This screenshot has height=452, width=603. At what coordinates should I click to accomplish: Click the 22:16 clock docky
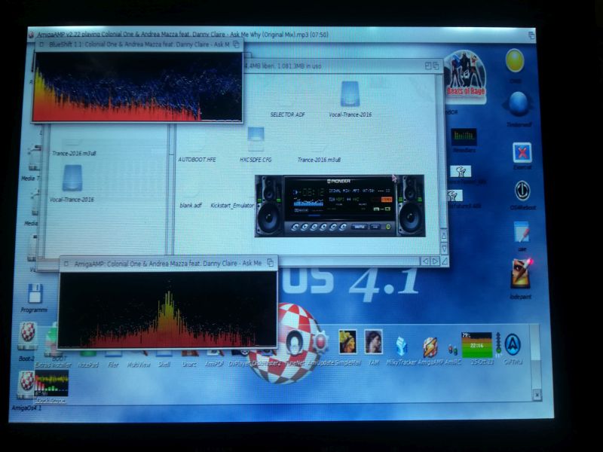pos(476,345)
